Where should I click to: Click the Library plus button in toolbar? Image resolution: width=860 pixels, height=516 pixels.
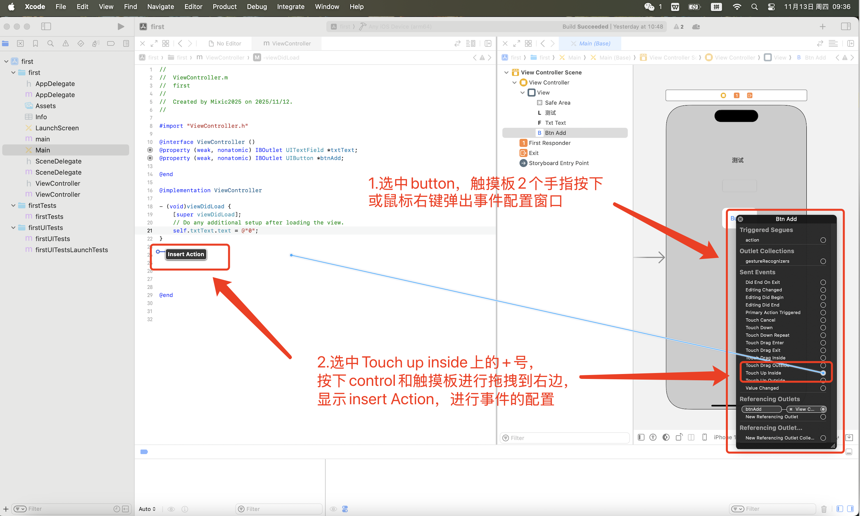(823, 26)
